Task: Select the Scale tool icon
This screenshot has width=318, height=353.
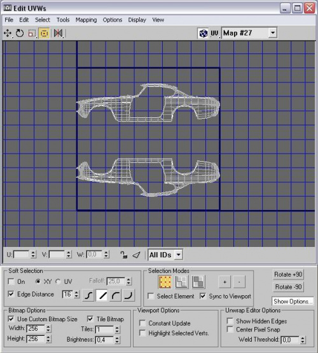Action: pos(32,33)
